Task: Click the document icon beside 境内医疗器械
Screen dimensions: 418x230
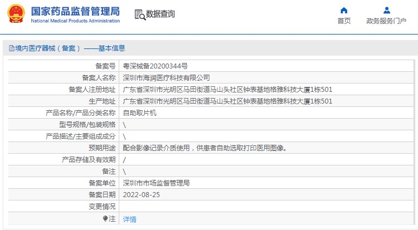Action: (12, 48)
